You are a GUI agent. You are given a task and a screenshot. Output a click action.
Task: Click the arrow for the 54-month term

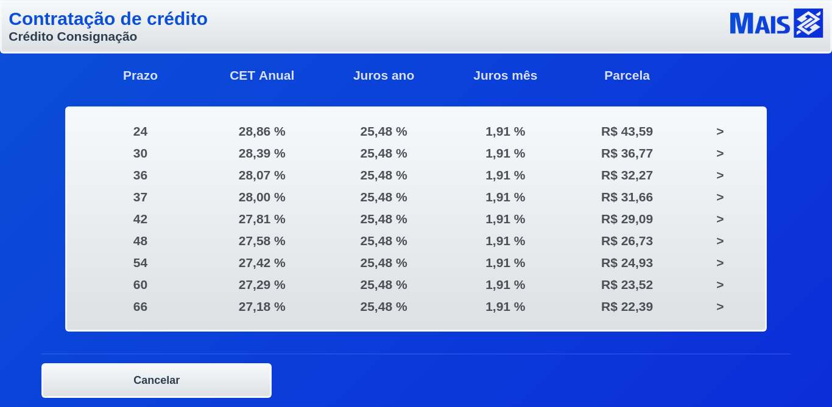(x=720, y=263)
